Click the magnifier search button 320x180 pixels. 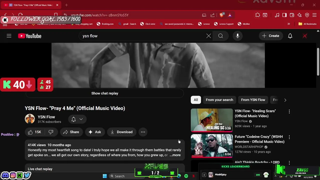[x=220, y=36]
